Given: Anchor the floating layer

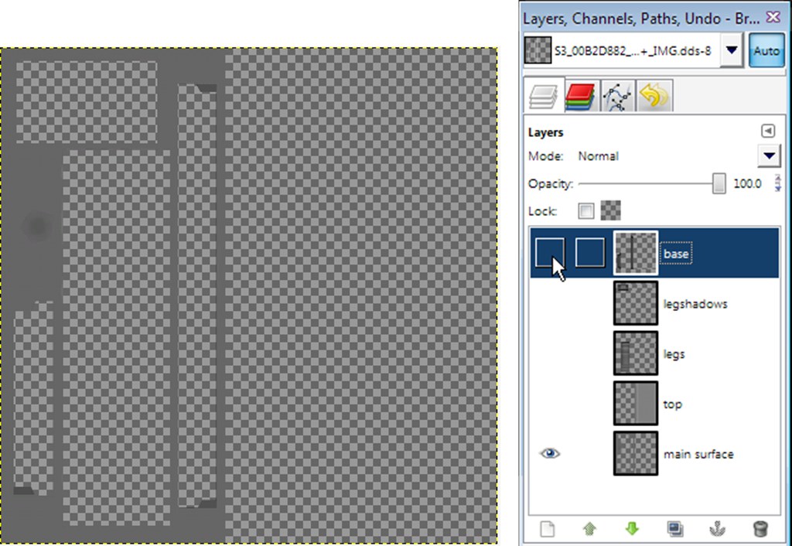Looking at the screenshot, I should 718,529.
